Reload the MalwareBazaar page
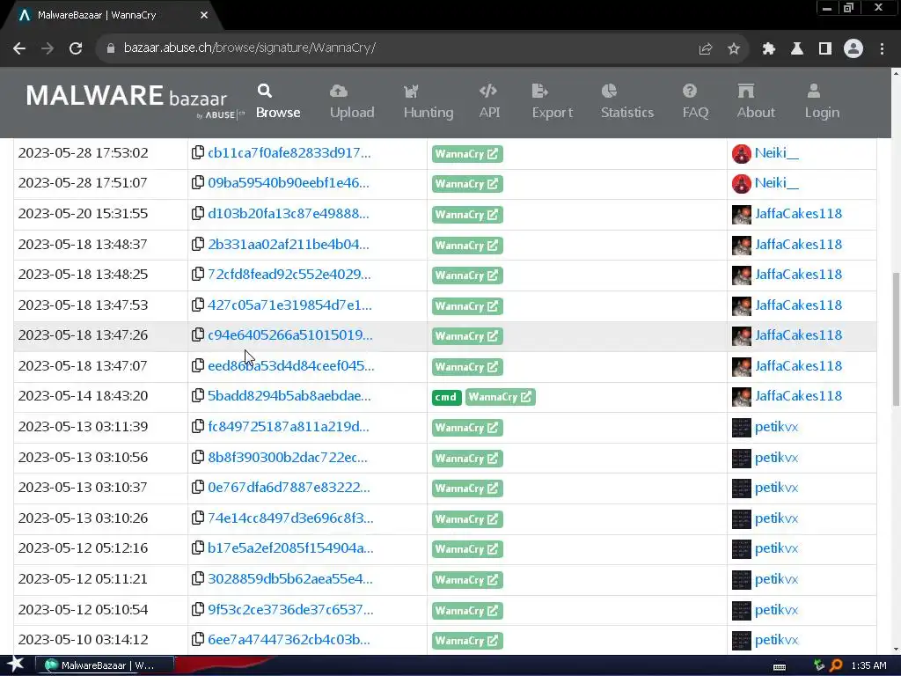 coord(76,48)
